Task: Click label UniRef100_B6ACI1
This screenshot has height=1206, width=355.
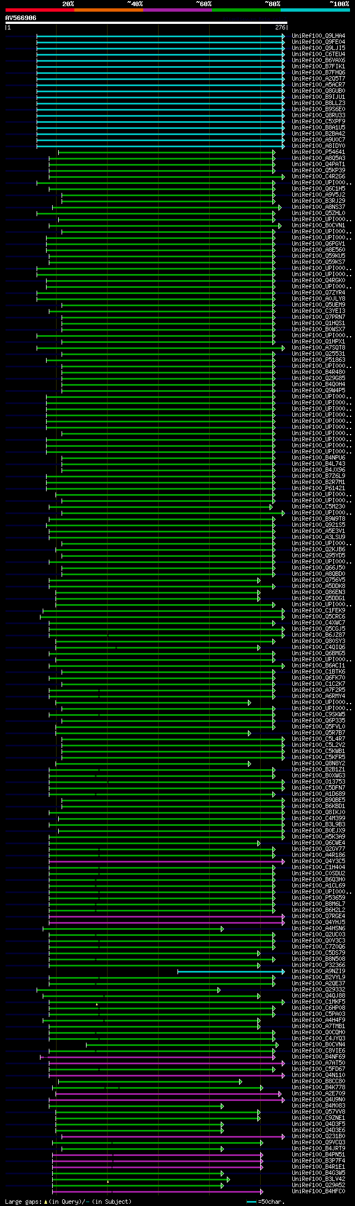Action: tap(318, 666)
